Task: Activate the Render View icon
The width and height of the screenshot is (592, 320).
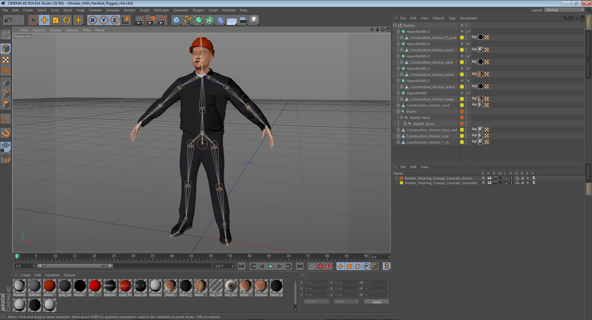Action: click(x=139, y=20)
